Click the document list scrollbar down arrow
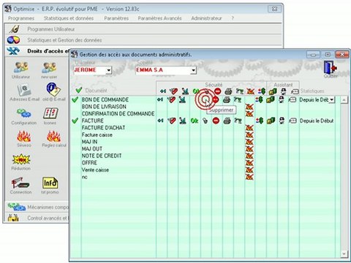This screenshot has width=351, height=263. 344,254
